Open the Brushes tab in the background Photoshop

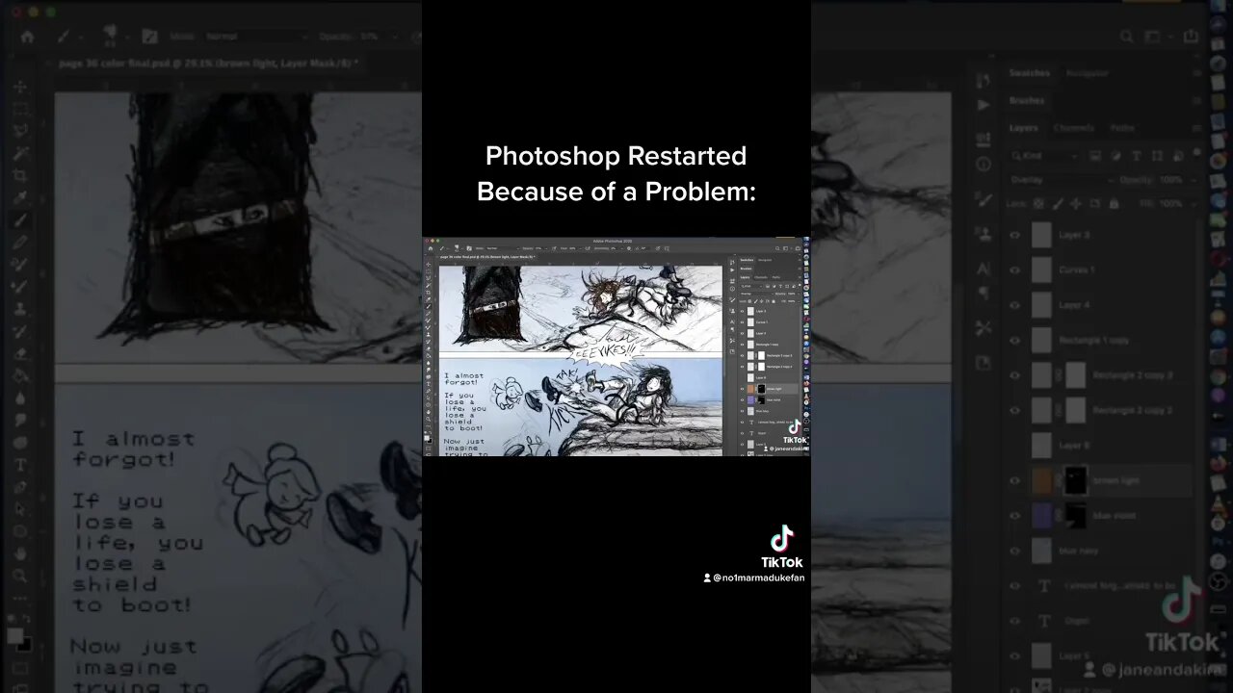pyautogui.click(x=1026, y=100)
